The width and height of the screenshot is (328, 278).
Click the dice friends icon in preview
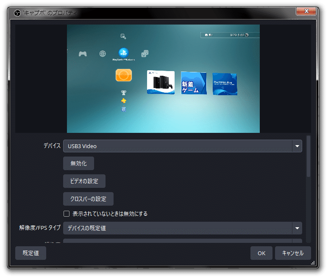click(x=145, y=53)
